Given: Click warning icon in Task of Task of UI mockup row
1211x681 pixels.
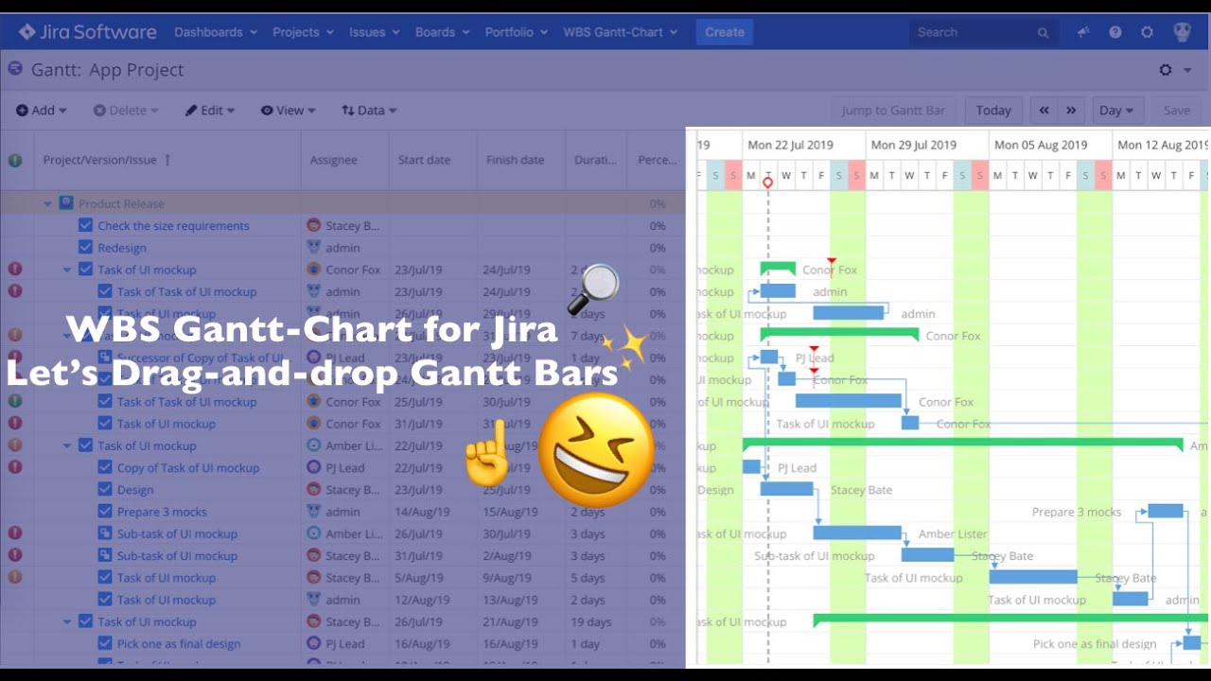Looking at the screenshot, I should coord(15,291).
